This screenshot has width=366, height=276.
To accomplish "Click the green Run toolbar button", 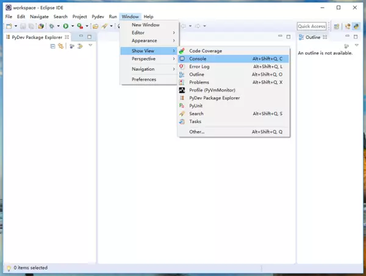I will tap(66, 26).
